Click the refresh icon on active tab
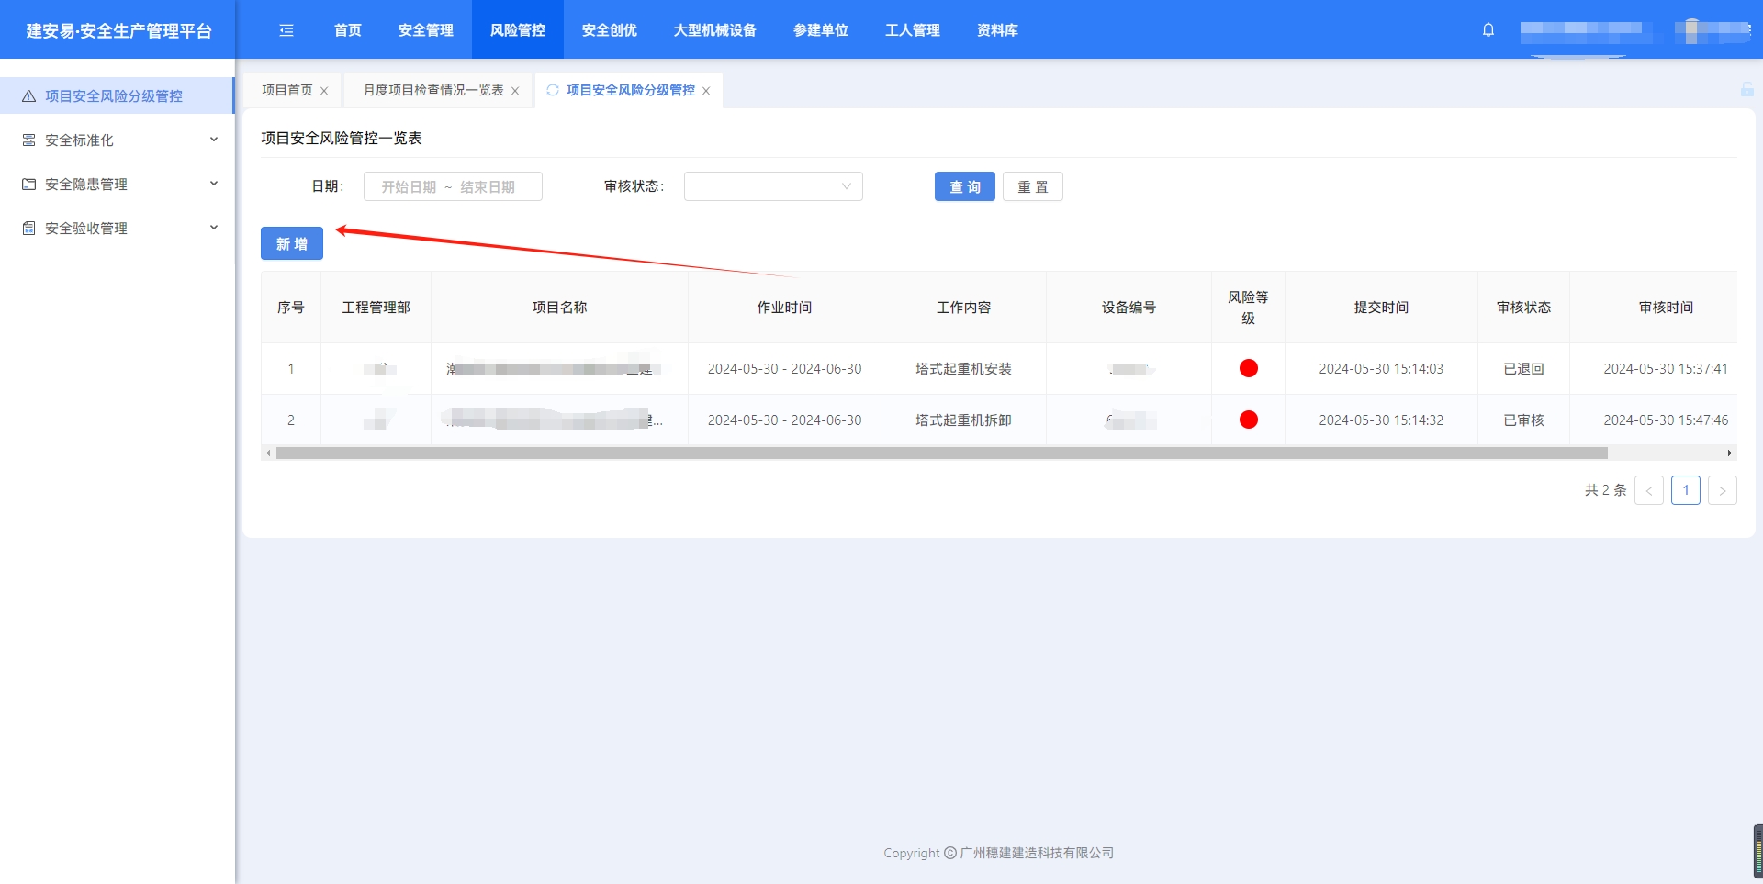This screenshot has height=884, width=1763. [553, 90]
